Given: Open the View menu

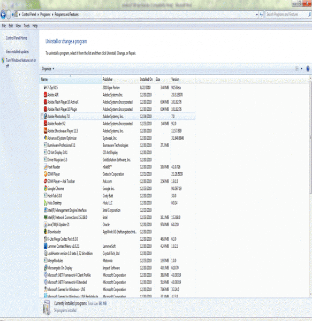Looking at the screenshot, I should pyautogui.click(x=18, y=26).
